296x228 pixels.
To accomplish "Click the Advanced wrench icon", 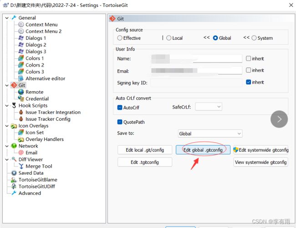I will [14, 193].
